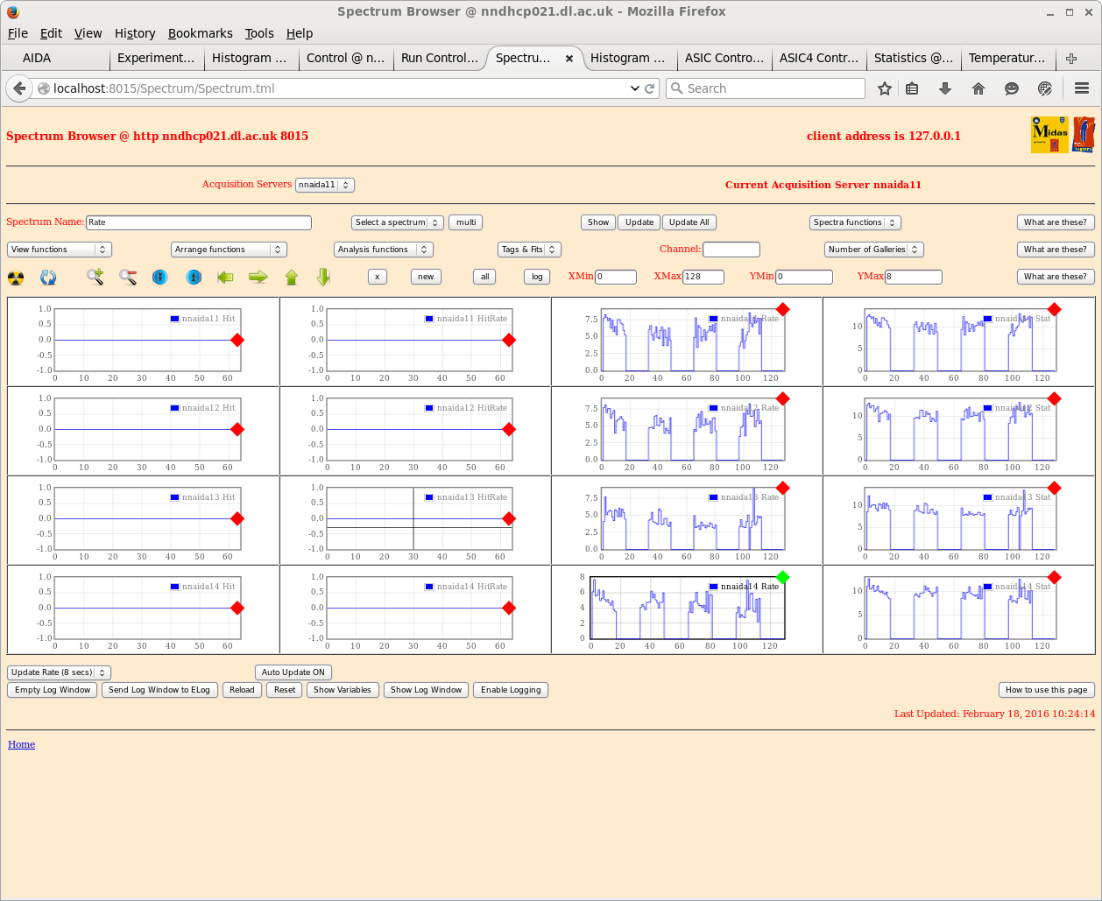Image resolution: width=1102 pixels, height=901 pixels.
Task: Click the radiation hazard icon
Action: click(x=16, y=278)
